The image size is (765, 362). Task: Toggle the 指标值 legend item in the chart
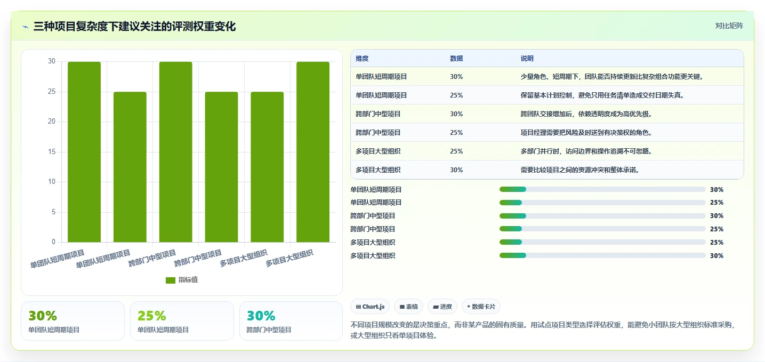pos(182,280)
